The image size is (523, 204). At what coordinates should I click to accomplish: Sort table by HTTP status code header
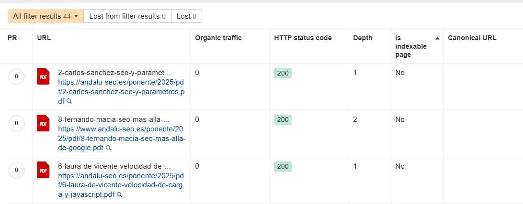[303, 38]
